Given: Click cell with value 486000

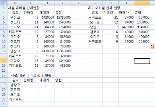Looking at the screenshot, I should (63, 66).
